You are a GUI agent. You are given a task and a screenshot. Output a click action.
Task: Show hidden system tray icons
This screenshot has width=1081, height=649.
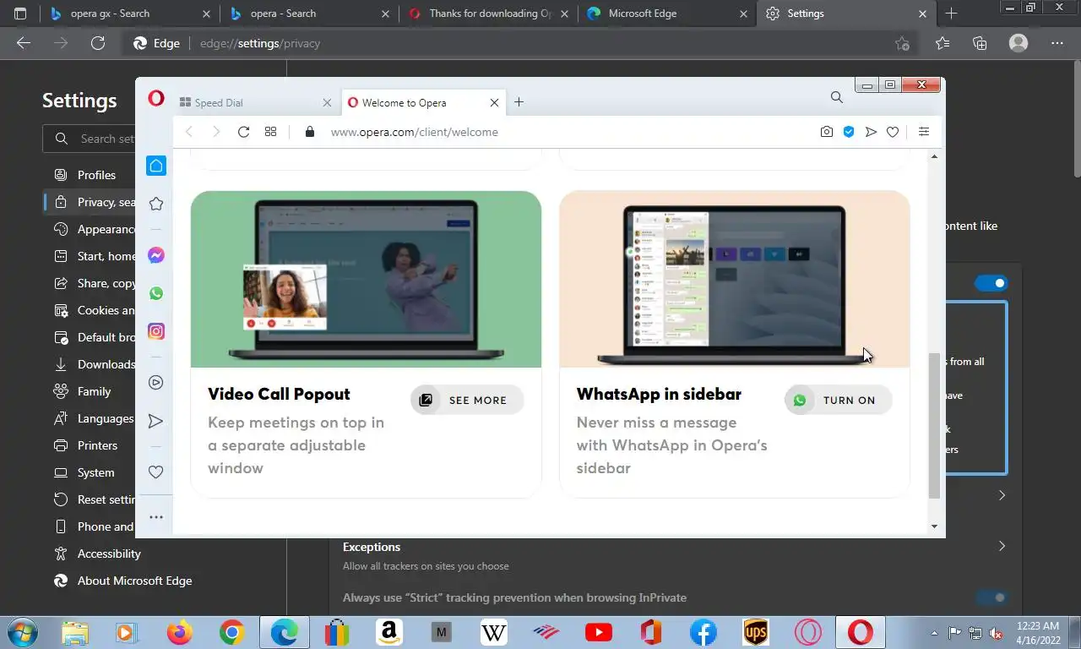click(x=934, y=632)
